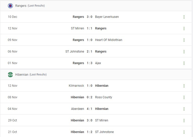The width and height of the screenshot is (193, 137).
Task: Select the Kilmarnock team name
Action: point(76,86)
